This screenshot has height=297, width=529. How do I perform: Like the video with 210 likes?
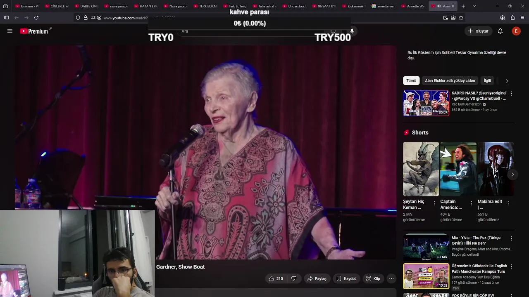click(276, 278)
